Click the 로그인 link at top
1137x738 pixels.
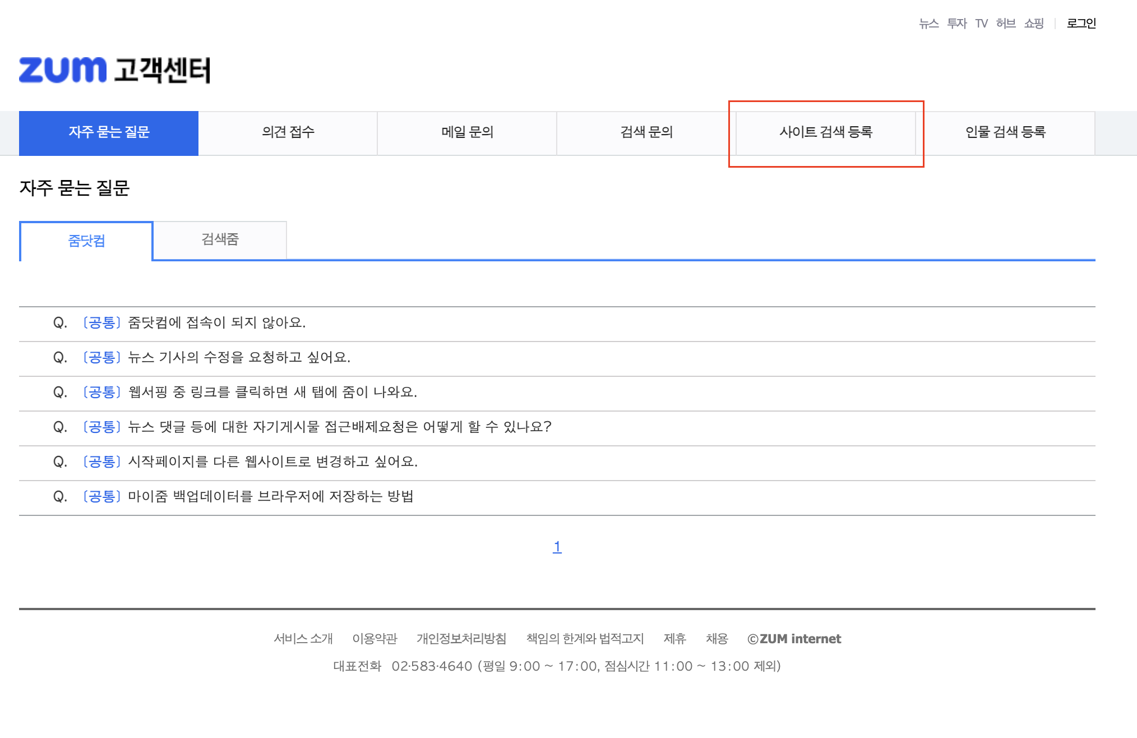(1080, 24)
